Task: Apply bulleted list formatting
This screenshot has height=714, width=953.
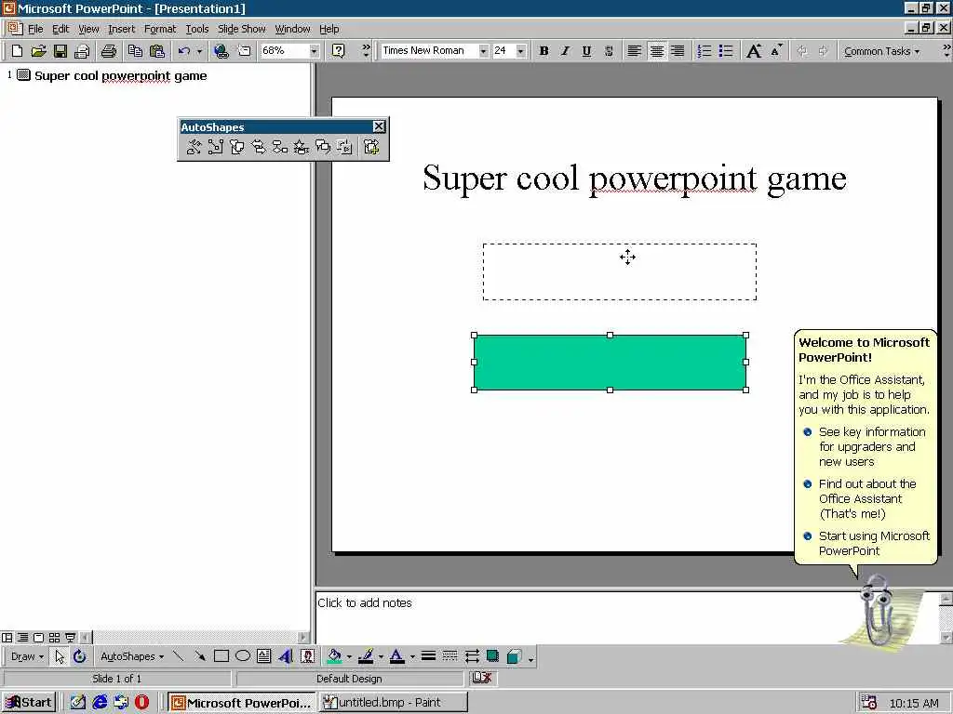Action: click(726, 51)
